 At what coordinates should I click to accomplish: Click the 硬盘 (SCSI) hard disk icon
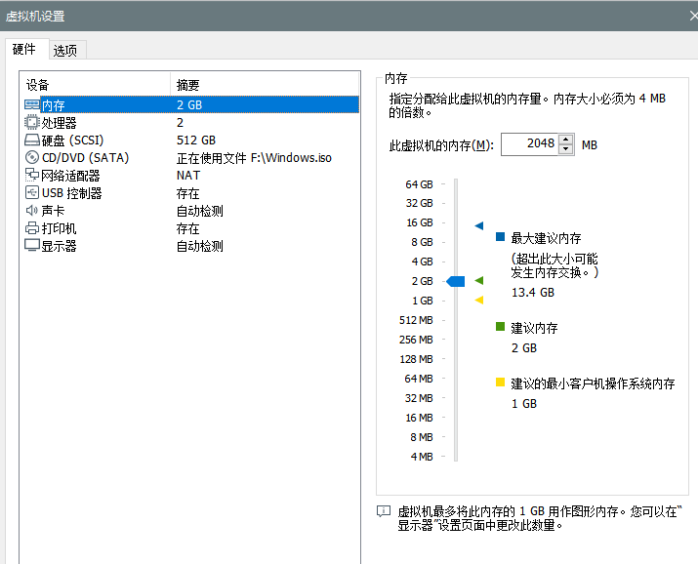tap(32, 141)
